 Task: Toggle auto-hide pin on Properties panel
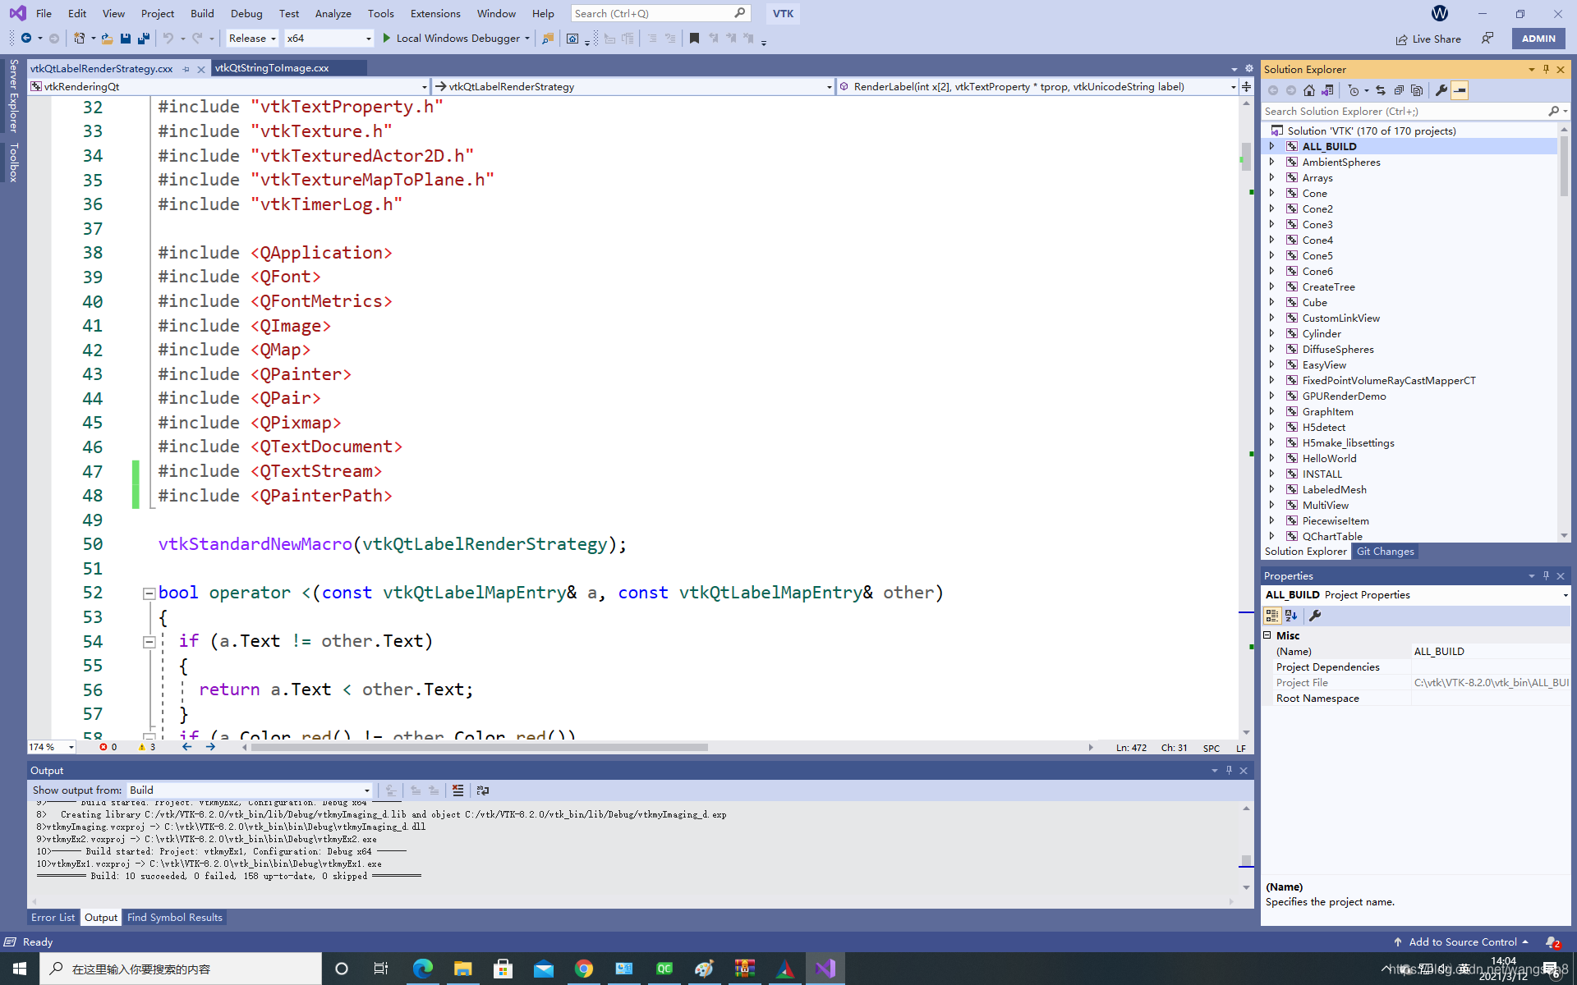pos(1546,575)
